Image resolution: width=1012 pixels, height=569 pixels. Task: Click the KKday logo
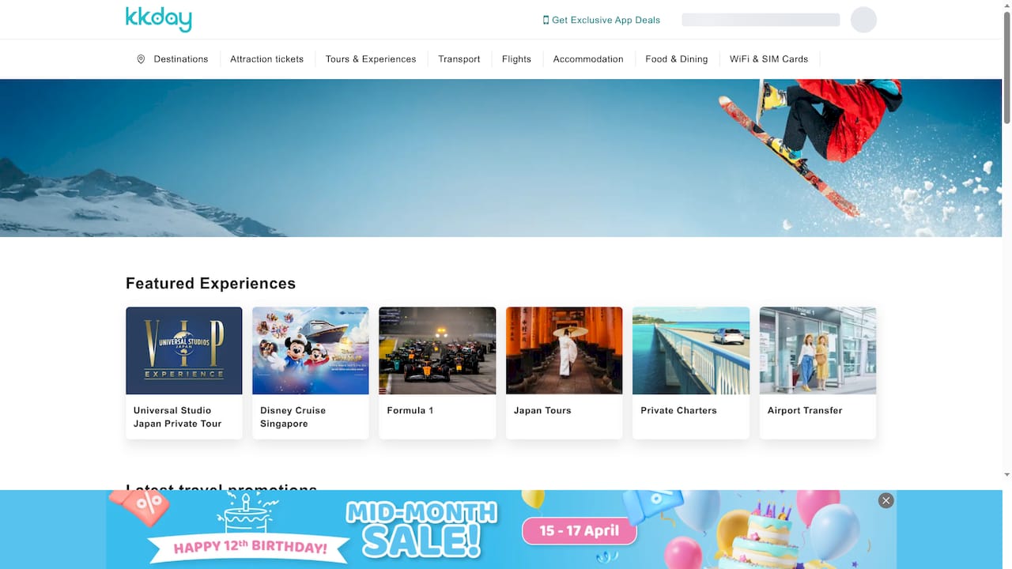coord(158,19)
